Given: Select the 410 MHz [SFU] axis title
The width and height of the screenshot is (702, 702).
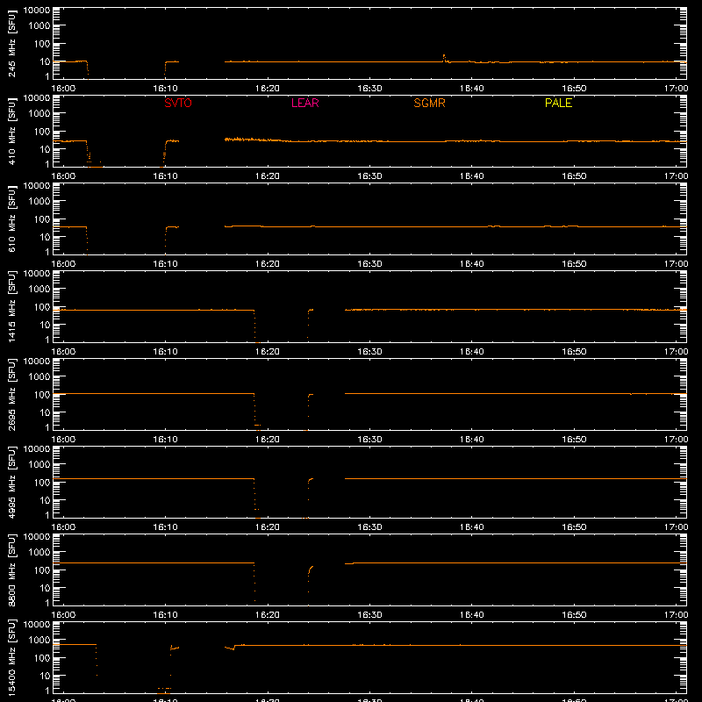Looking at the screenshot, I should click(11, 132).
